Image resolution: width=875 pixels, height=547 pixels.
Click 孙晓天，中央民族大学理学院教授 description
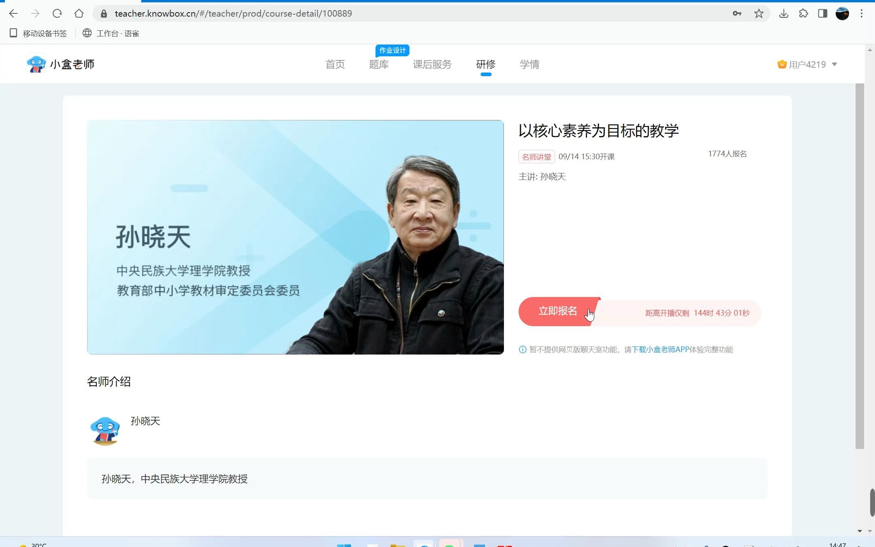pos(174,479)
